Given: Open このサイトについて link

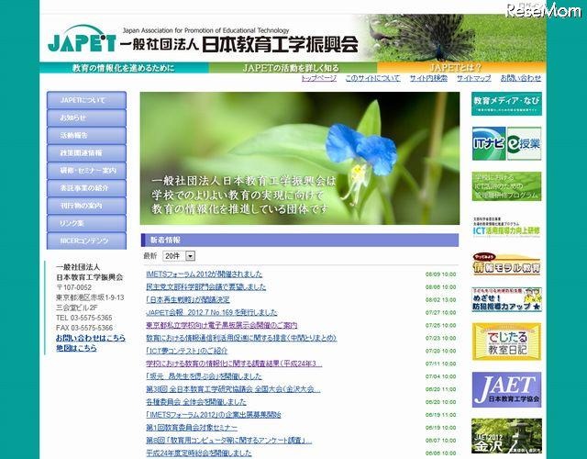Looking at the screenshot, I should [372, 78].
